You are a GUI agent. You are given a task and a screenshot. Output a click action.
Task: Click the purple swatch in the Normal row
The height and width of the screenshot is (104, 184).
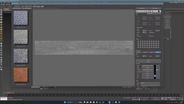155,76
